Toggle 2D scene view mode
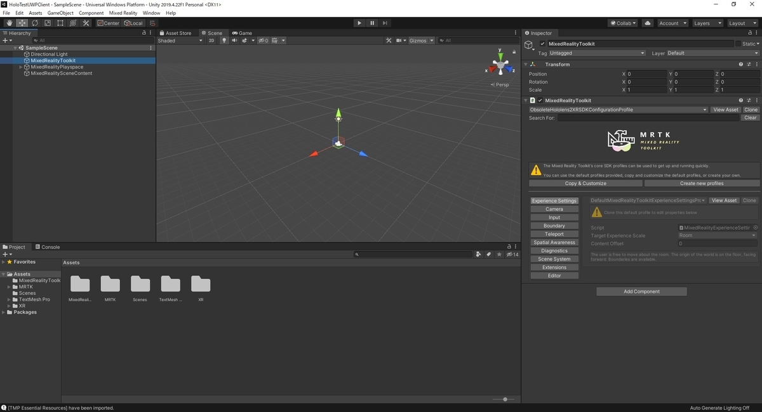 tap(211, 41)
